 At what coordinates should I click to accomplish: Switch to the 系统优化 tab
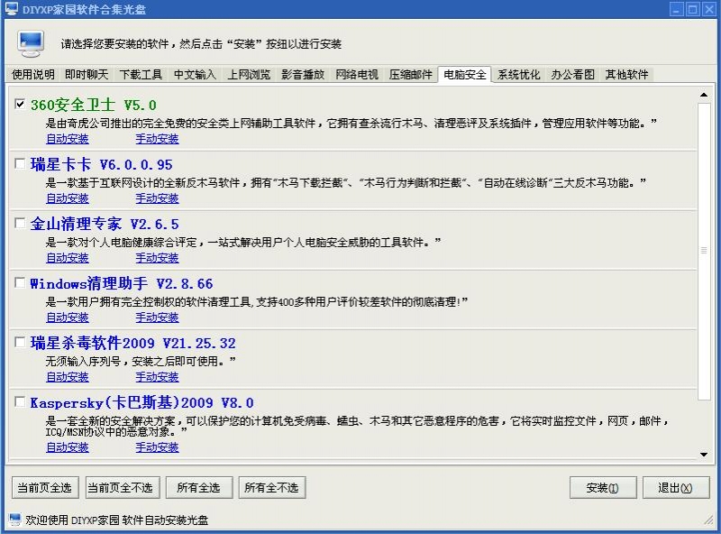pos(519,74)
